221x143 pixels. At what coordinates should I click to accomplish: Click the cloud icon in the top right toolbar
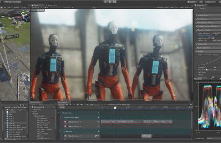(x=201, y=2)
